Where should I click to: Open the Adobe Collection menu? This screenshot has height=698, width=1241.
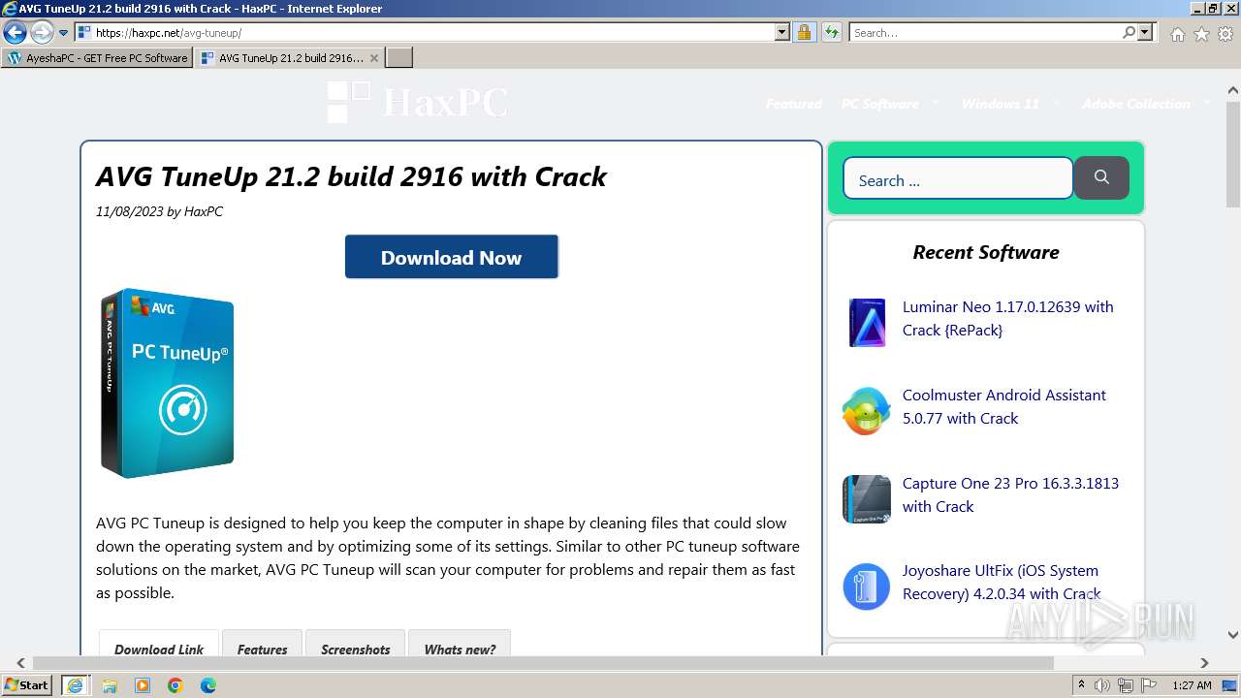tap(1136, 104)
